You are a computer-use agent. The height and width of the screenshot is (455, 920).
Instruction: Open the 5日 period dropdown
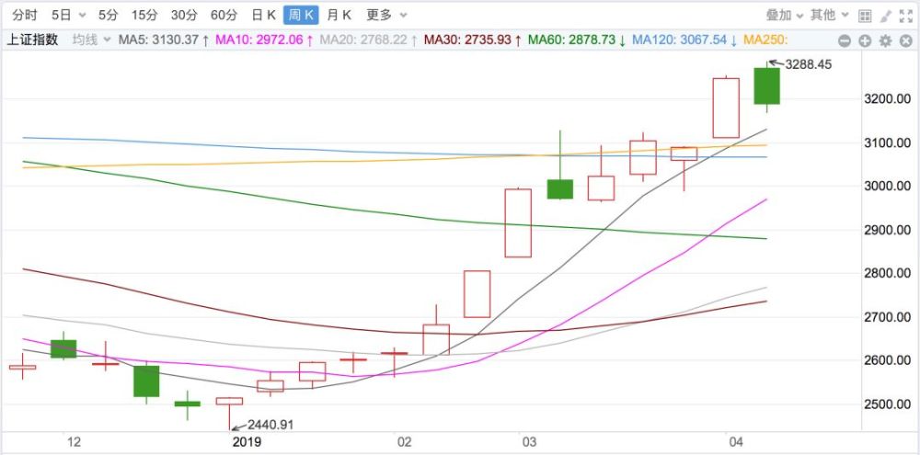(68, 16)
